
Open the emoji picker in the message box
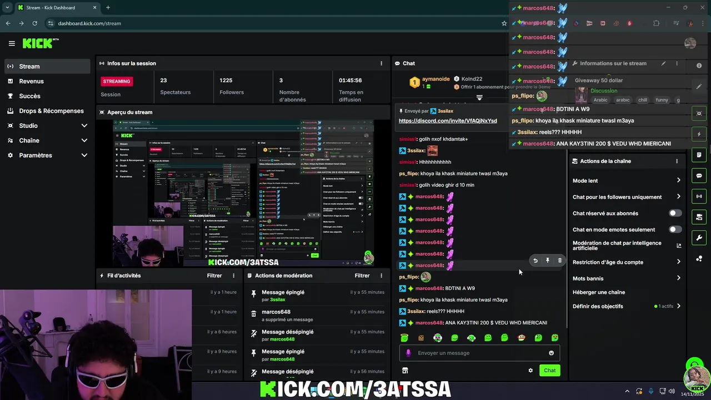(x=551, y=353)
